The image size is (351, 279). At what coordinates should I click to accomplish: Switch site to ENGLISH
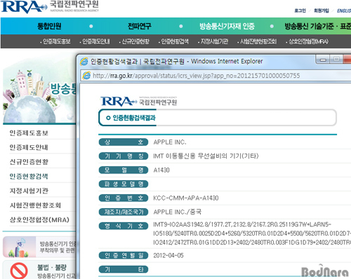(x=344, y=11)
